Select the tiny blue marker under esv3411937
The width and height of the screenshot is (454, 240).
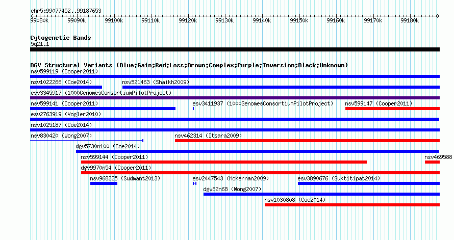point(193,109)
